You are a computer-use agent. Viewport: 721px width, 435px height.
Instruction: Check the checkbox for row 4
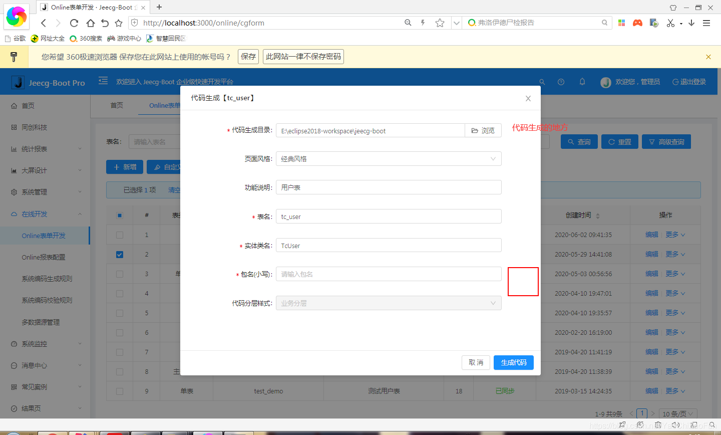click(x=120, y=294)
